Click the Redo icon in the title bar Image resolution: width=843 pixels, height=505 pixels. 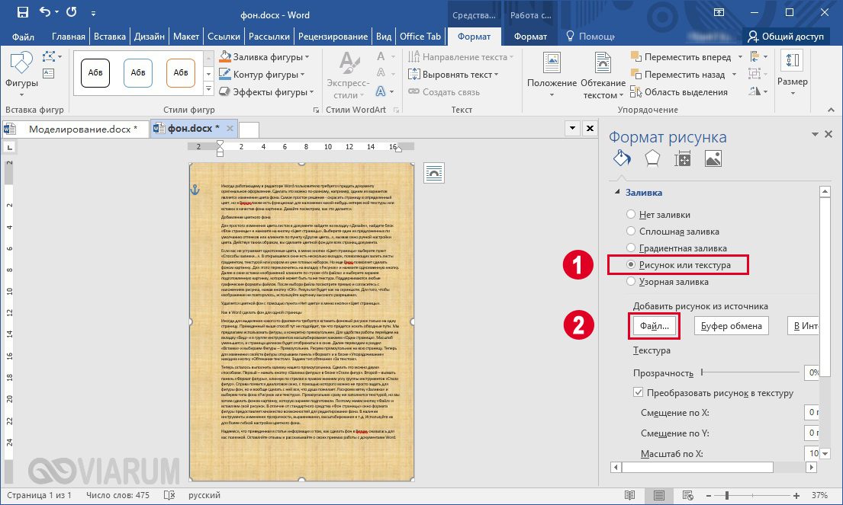click(x=71, y=12)
